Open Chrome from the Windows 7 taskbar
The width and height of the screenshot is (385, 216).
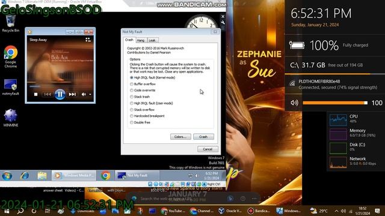106,176
